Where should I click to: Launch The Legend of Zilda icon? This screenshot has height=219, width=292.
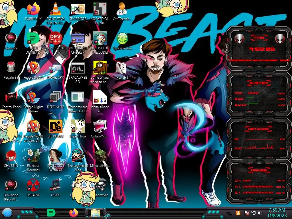78,156
